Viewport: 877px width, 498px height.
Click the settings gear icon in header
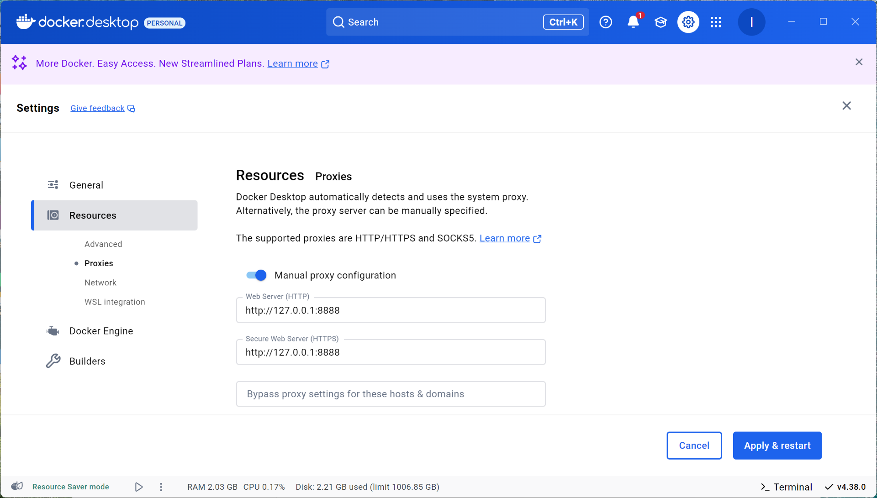(688, 22)
